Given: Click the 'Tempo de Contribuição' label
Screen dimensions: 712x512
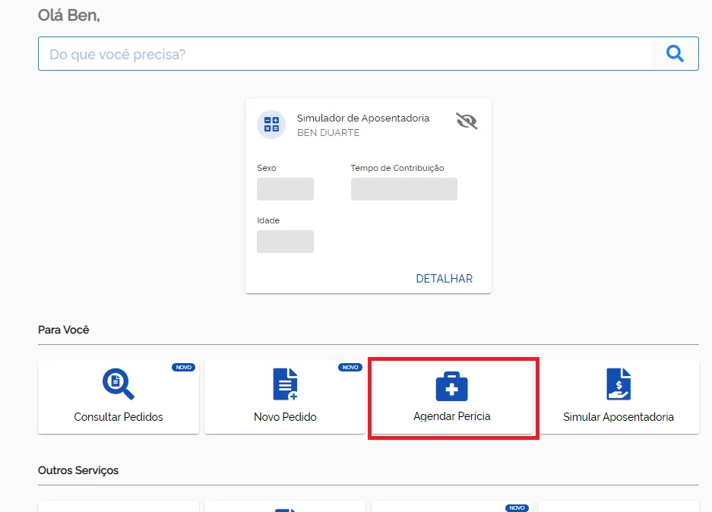Looking at the screenshot, I should 397,168.
